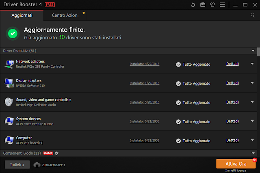Screen dimensions: 260x173
Task: Click the green checkmark status icon
Action: pyautogui.click(x=13, y=33)
